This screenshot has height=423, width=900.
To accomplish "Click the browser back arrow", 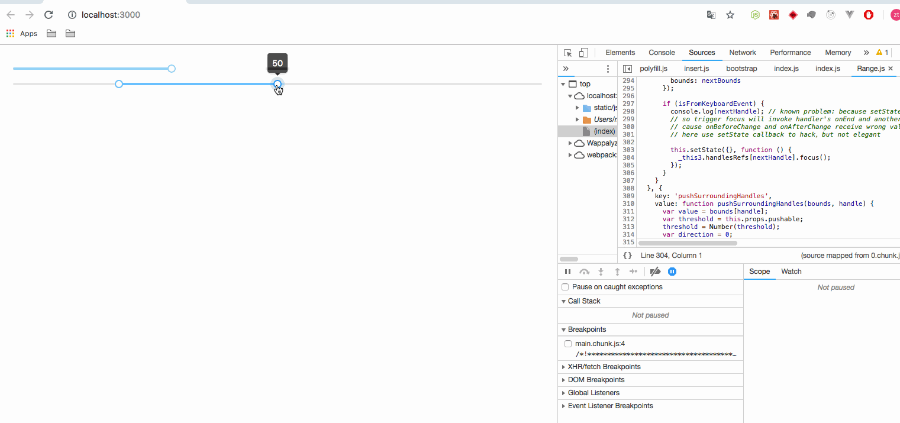I will pos(11,15).
